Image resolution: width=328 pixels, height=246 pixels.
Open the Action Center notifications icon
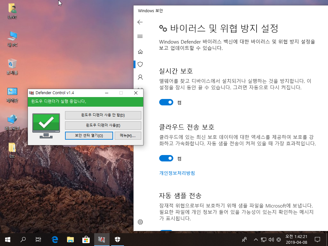pyautogui.click(x=317, y=240)
